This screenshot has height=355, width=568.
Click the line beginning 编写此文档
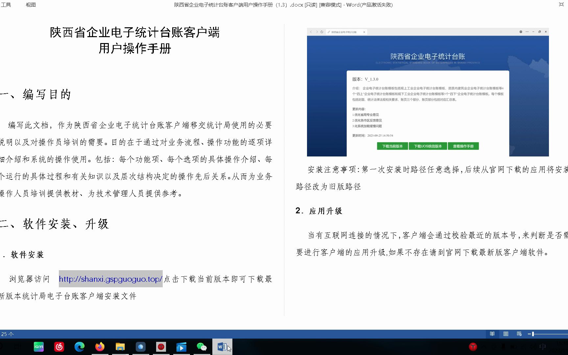(140, 125)
